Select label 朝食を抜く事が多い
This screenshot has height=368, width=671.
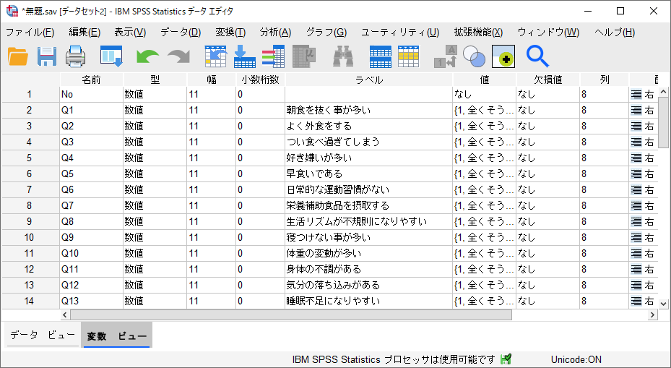[x=328, y=110]
